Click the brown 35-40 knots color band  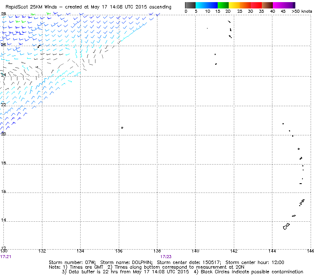click(267, 5)
